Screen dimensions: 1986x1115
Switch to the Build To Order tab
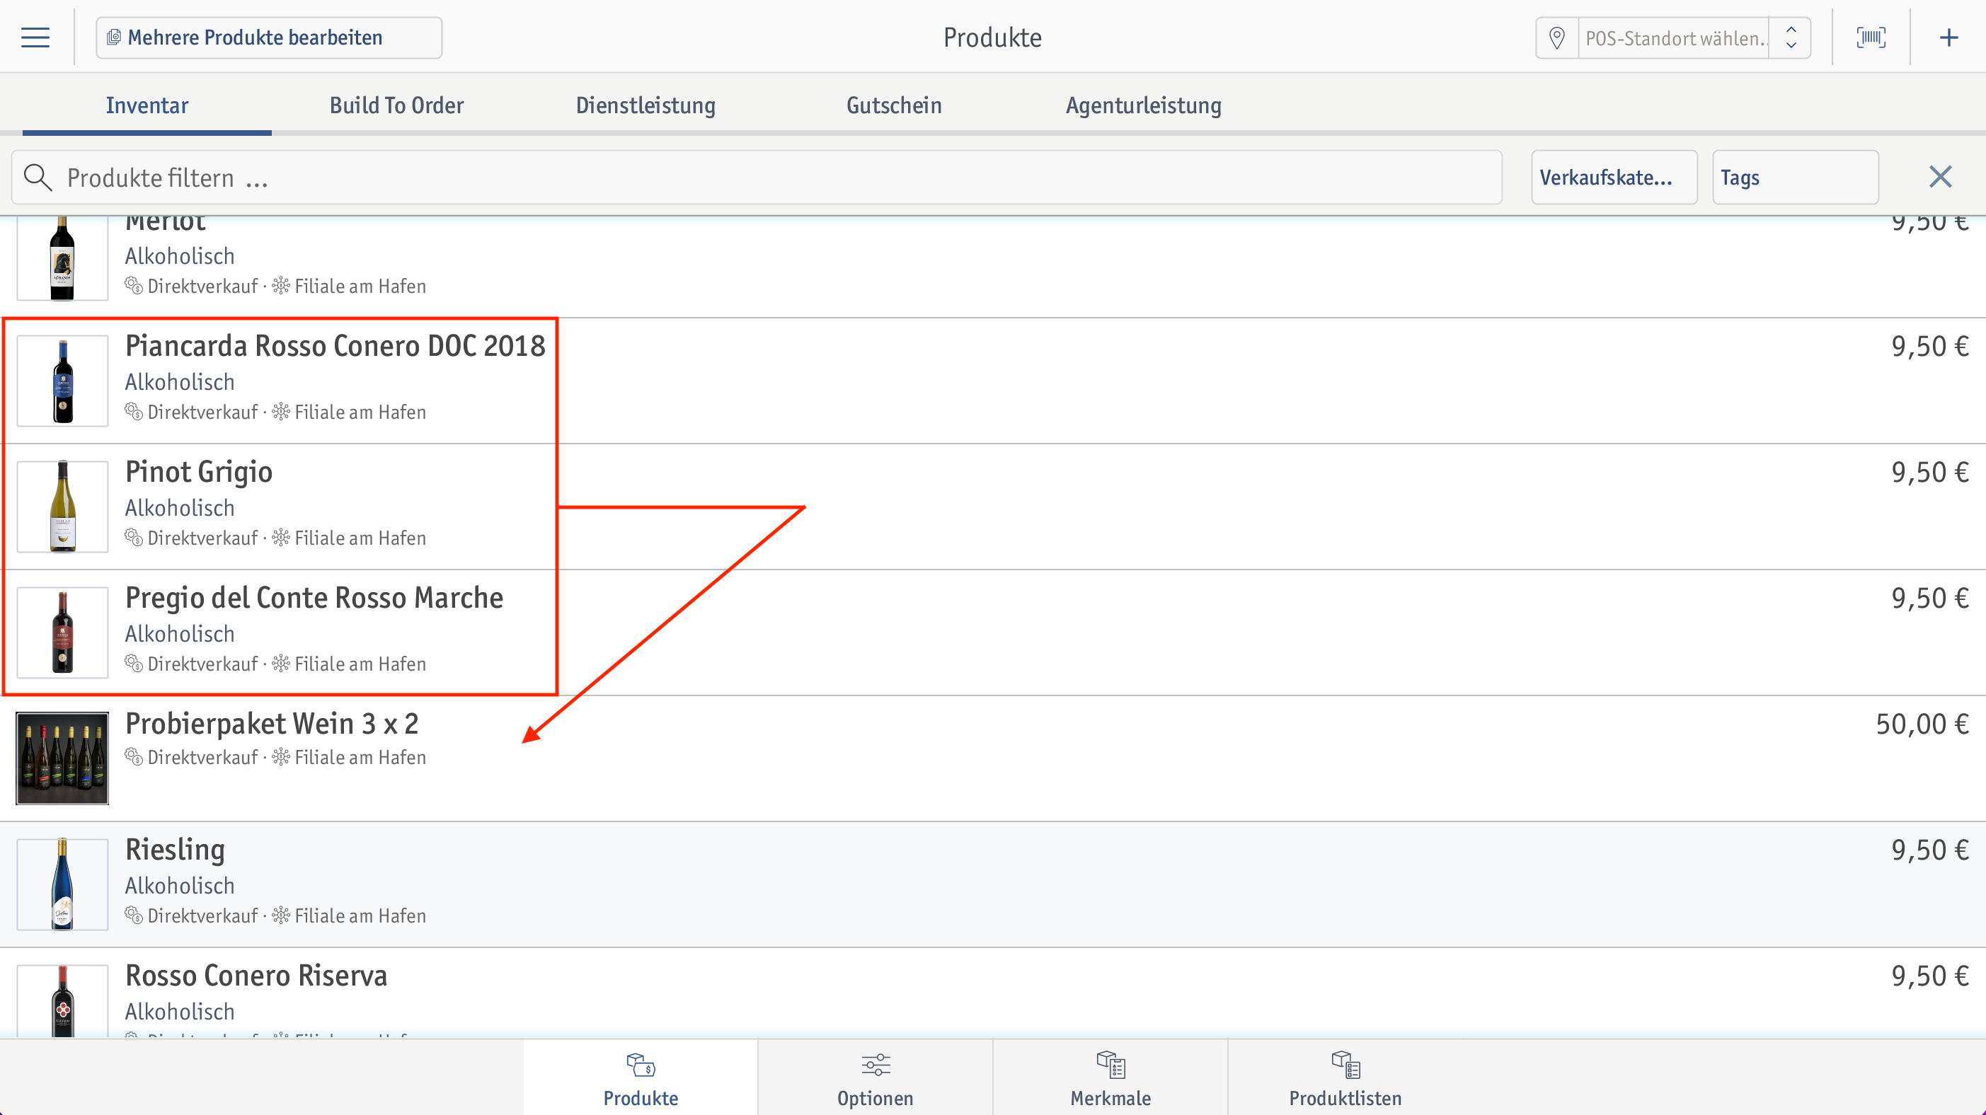click(396, 105)
